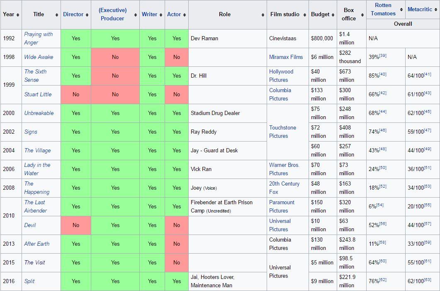Screen dimensions: 440x291
Task: Open citation [57] beside Devil's 44/100
Action: pos(428,224)
